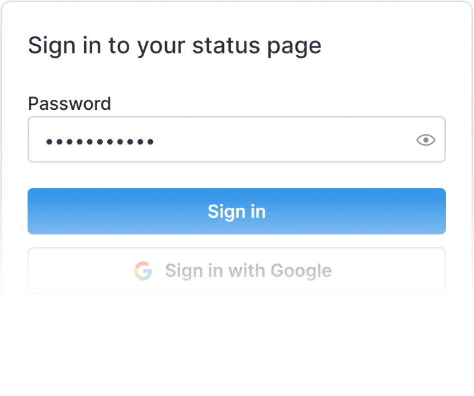Screen dimensions: 474x396
Task: Click the left edge of the blue Sign in button
Action: 34,211
